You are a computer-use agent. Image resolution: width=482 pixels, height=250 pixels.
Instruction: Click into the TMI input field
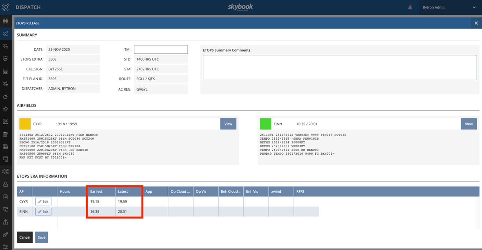coord(161,50)
